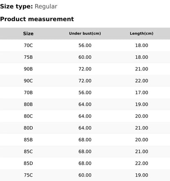170x181 pixels.
Task: Select the 90C size row label
Action: pos(28,81)
